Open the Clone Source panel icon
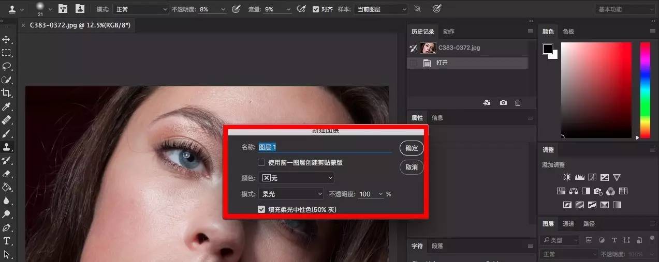 [80, 9]
